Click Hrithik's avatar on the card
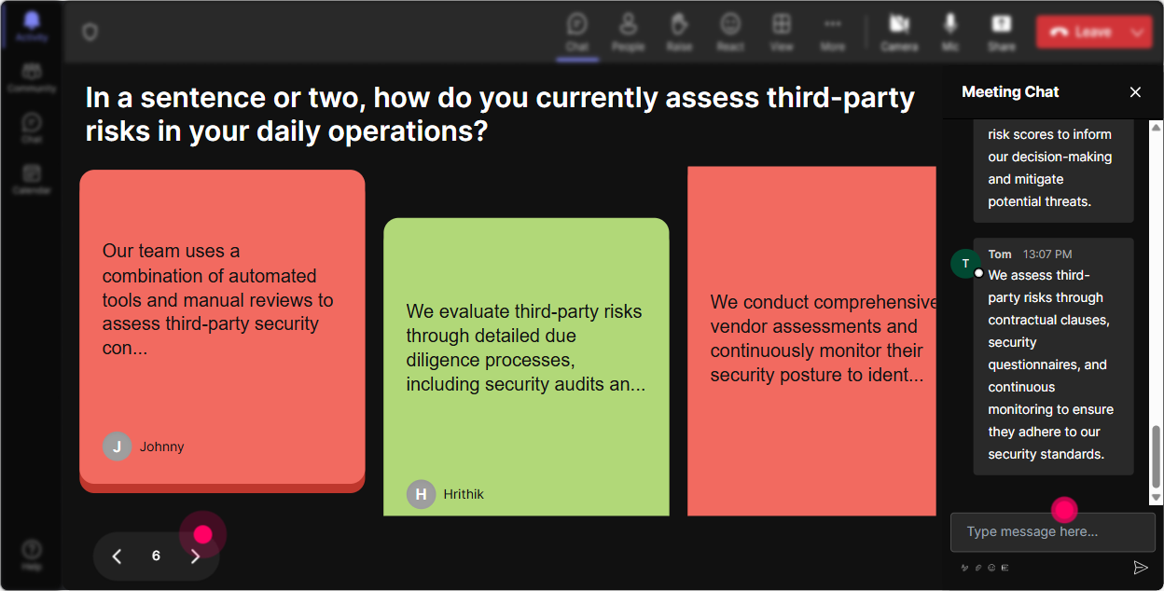This screenshot has width=1164, height=591. pyautogui.click(x=421, y=494)
